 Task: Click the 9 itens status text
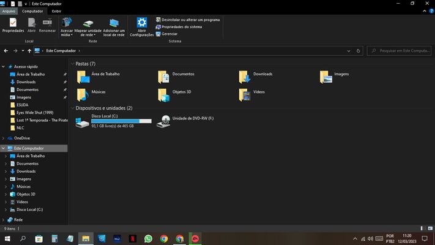10,228
